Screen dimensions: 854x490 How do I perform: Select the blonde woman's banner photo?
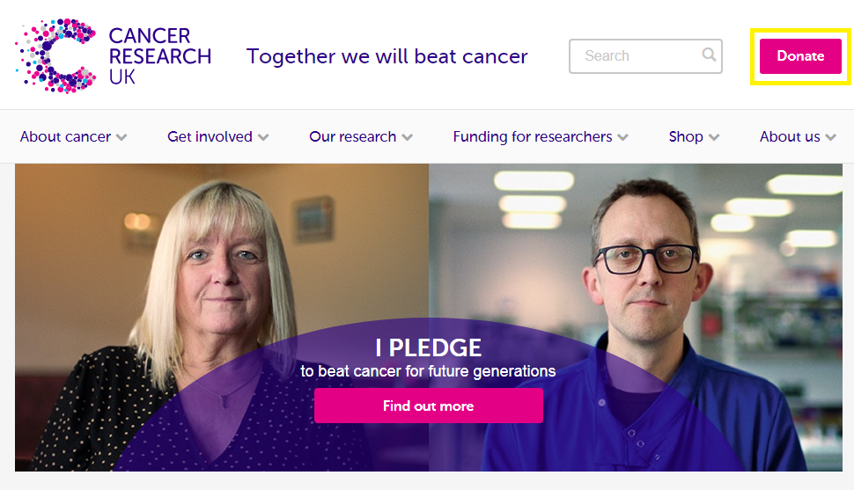[x=222, y=318]
